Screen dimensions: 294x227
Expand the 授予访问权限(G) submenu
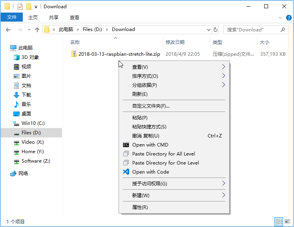(223, 183)
